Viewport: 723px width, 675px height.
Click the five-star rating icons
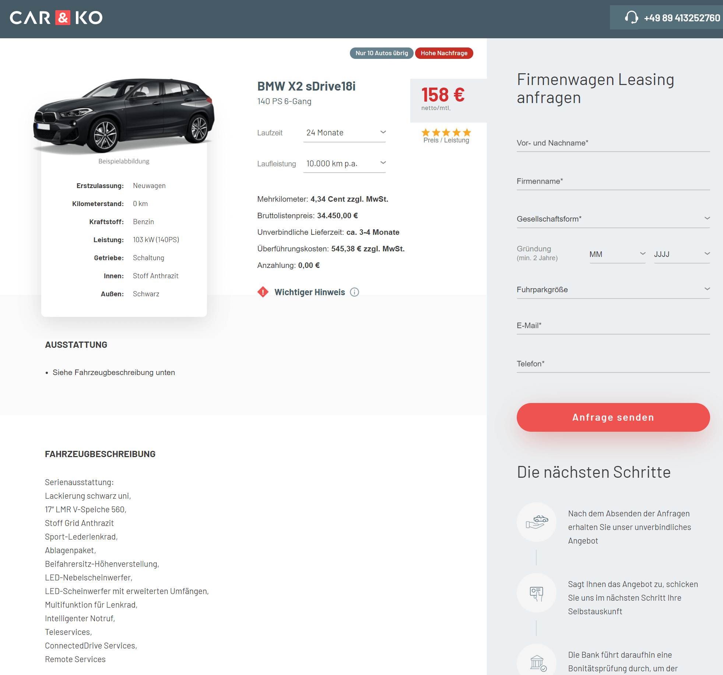coord(446,132)
